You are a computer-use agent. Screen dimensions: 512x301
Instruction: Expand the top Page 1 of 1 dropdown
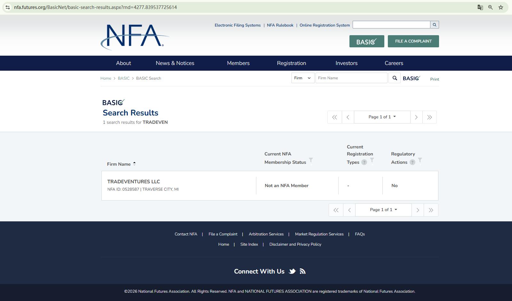point(382,117)
